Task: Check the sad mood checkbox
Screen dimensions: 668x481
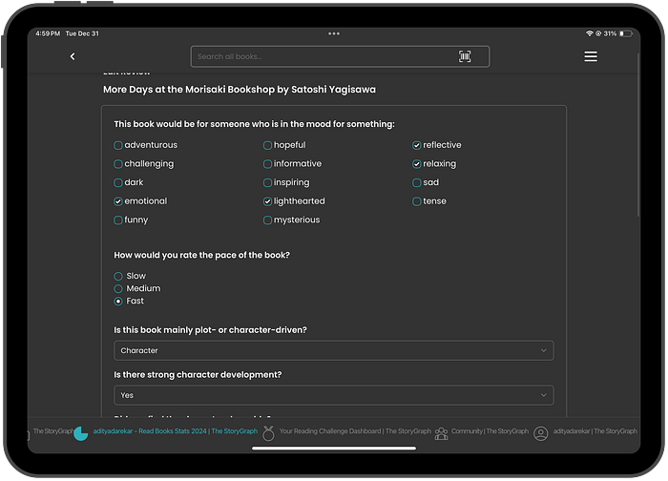Action: coord(417,183)
